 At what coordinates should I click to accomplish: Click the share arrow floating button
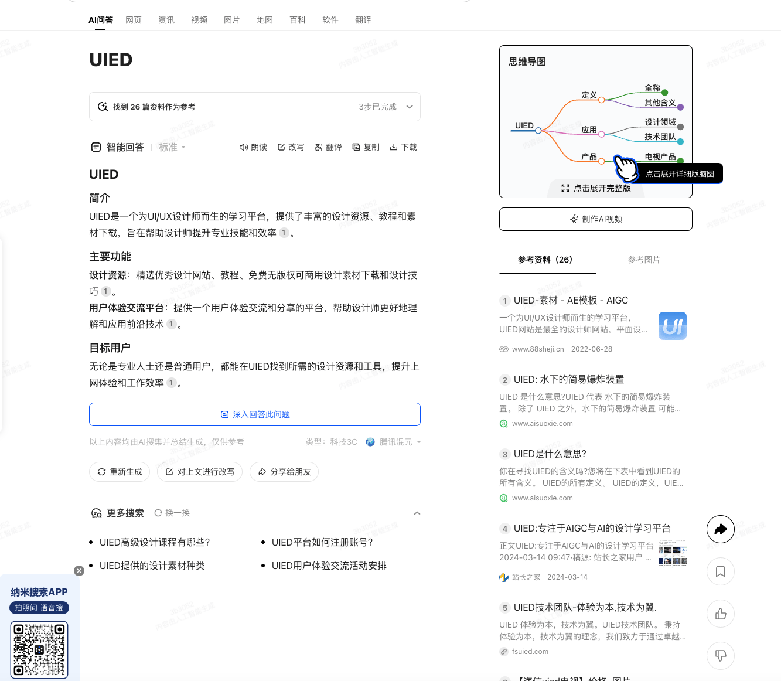(721, 529)
